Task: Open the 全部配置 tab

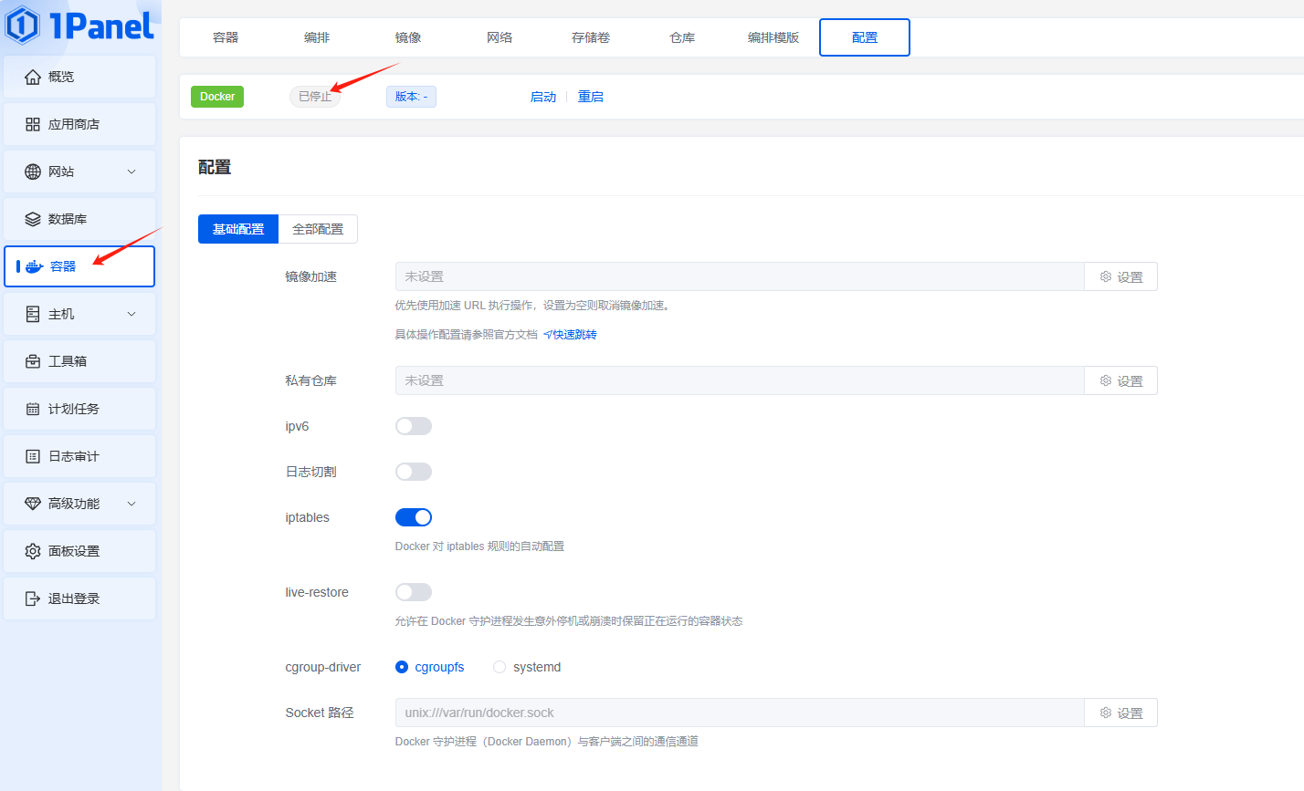Action: click(x=318, y=229)
